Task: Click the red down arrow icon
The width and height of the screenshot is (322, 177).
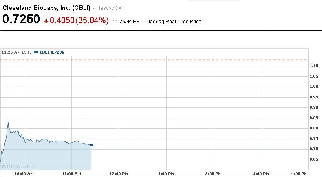Action: 46,21
